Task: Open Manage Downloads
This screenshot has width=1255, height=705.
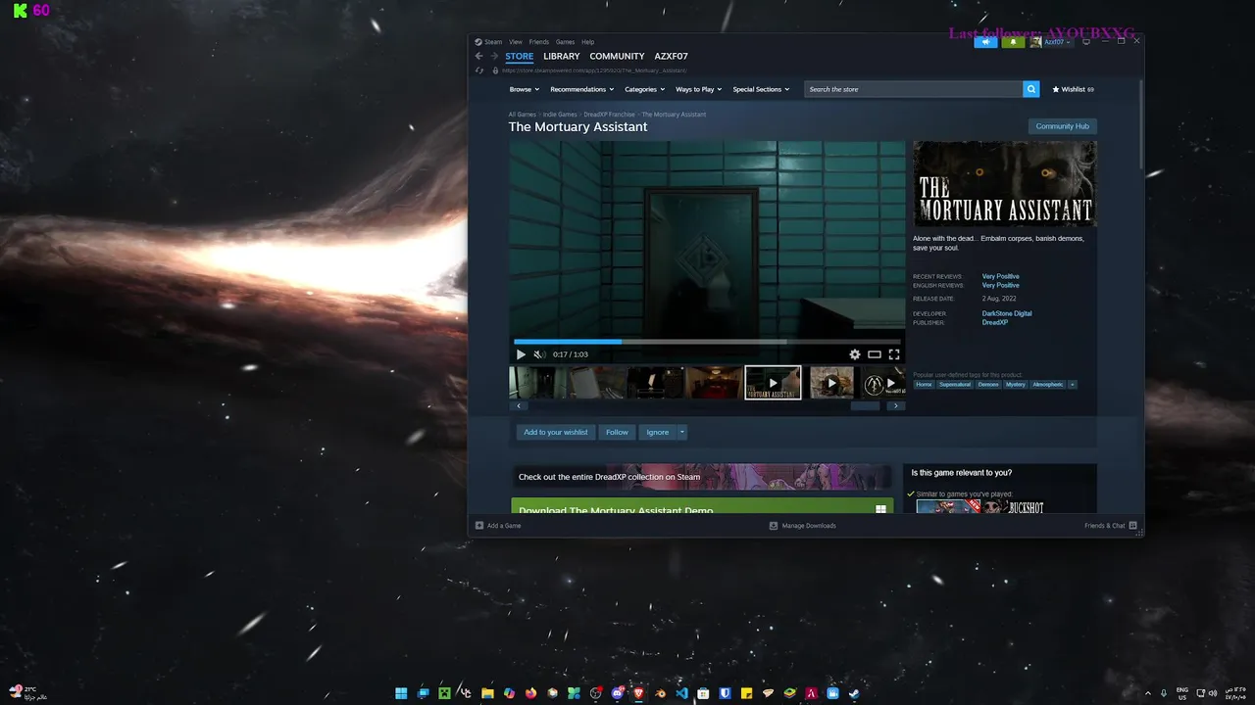Action: tap(803, 526)
